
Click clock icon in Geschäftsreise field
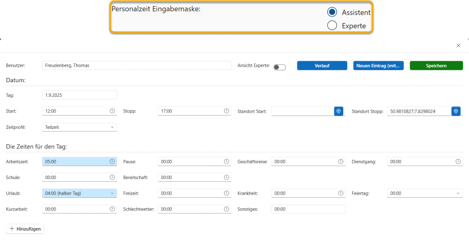pos(341,161)
